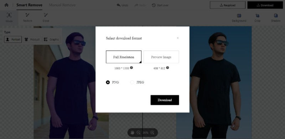Switch to the Smart Remove tab
285x139 pixels.
pyautogui.click(x=29, y=5)
